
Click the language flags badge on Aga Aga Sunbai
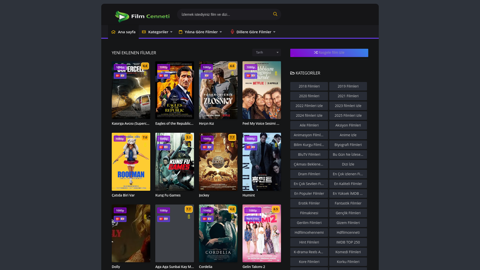(x=163, y=219)
